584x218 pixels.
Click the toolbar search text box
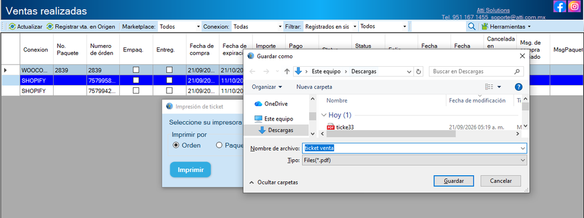[439, 26]
